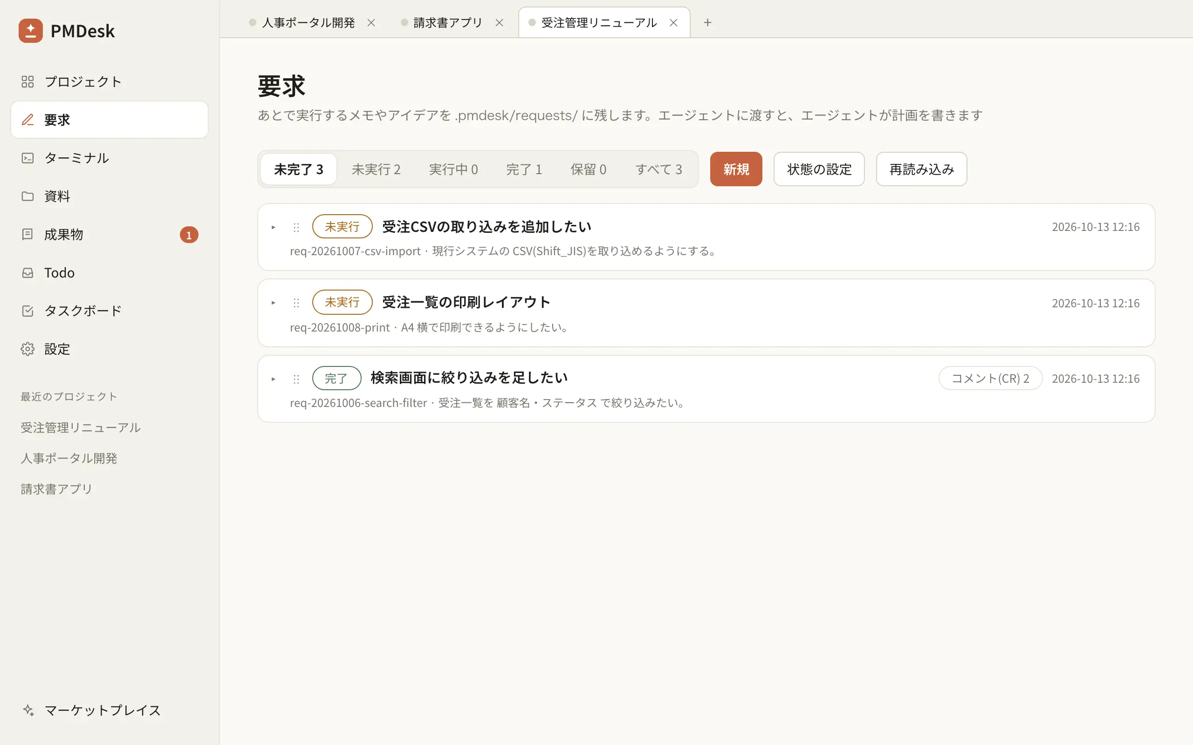
Task: Open recent project 受注管理リニューアル in sidebar
Action: coord(81,427)
